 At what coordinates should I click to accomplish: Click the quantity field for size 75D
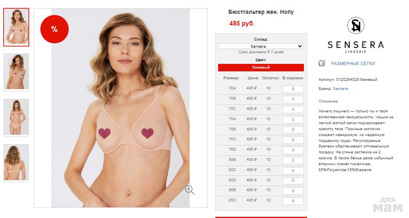pyautogui.click(x=293, y=150)
